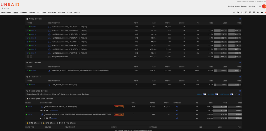This screenshot has width=266, height=131.
Task: Click the drive icon beside Parity identification
Action: tap(49, 27)
